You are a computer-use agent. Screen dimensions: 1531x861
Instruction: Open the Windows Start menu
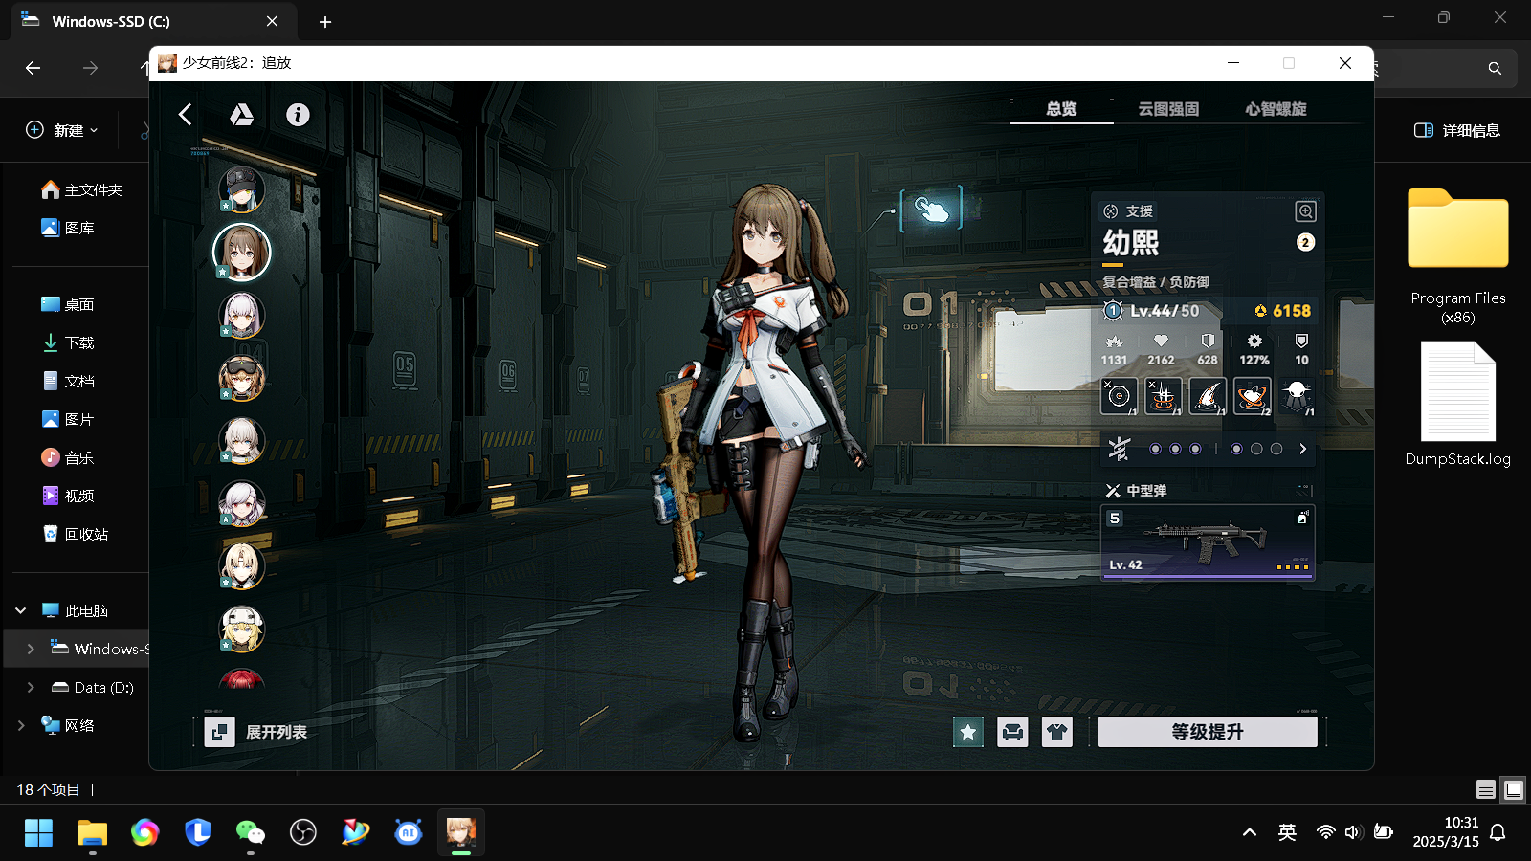38,832
